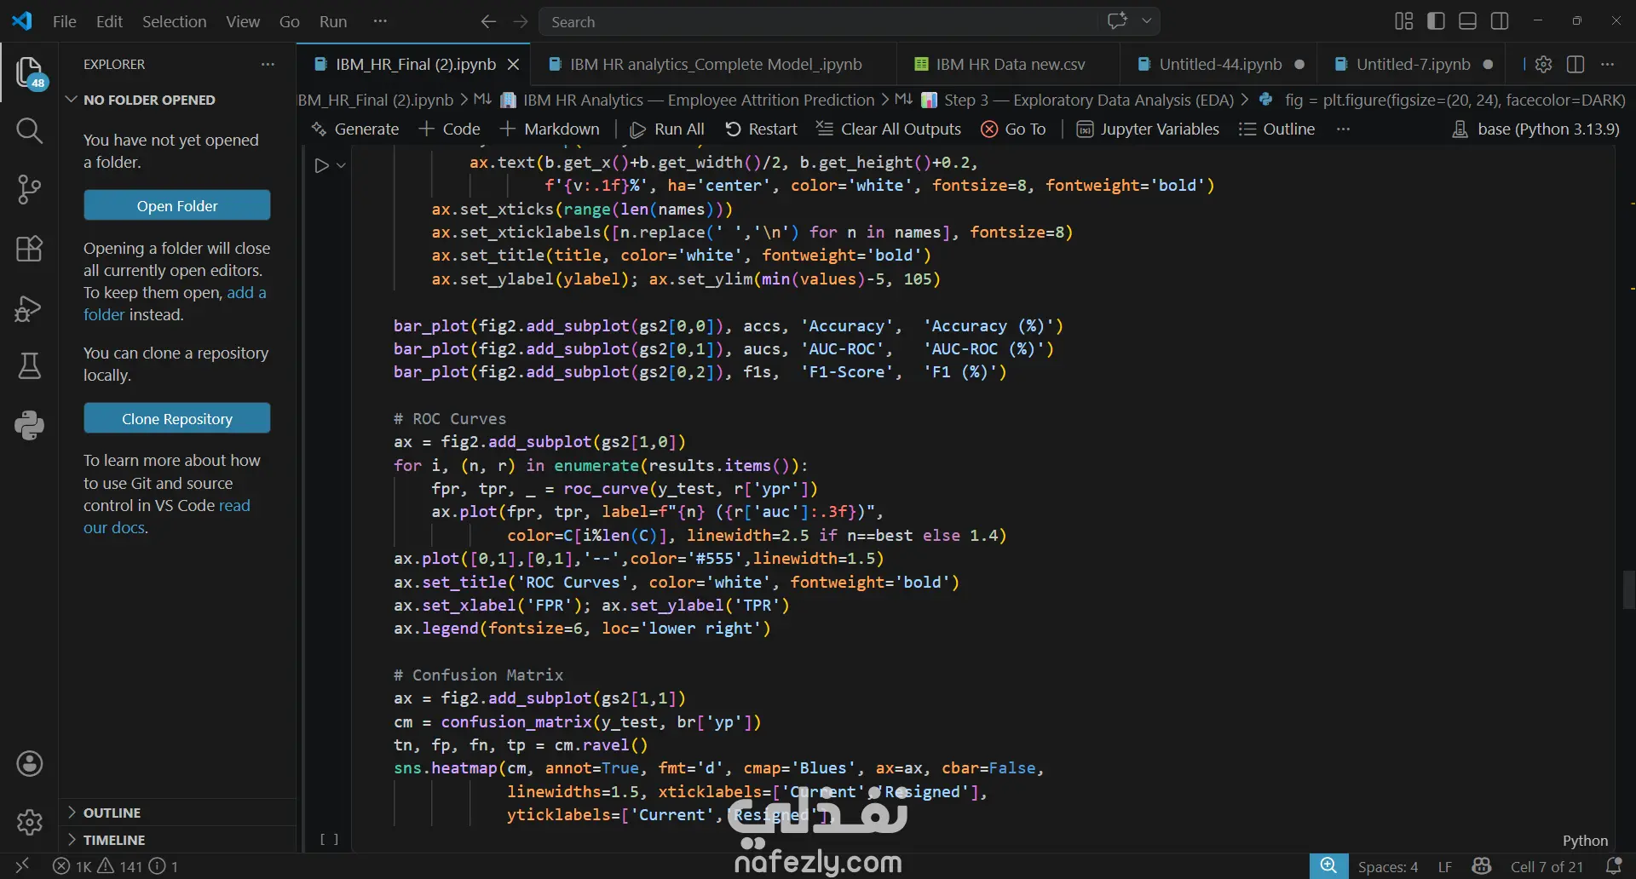
Task: Switch to Untitled-44.ipynb tab
Action: click(1219, 64)
